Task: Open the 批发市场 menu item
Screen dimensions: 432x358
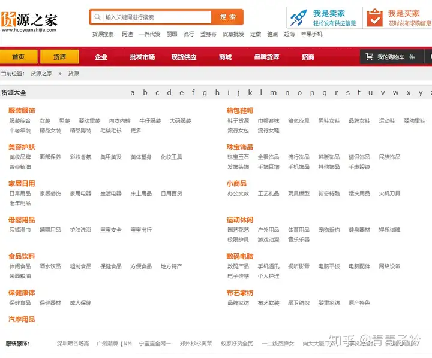Action: (x=142, y=57)
